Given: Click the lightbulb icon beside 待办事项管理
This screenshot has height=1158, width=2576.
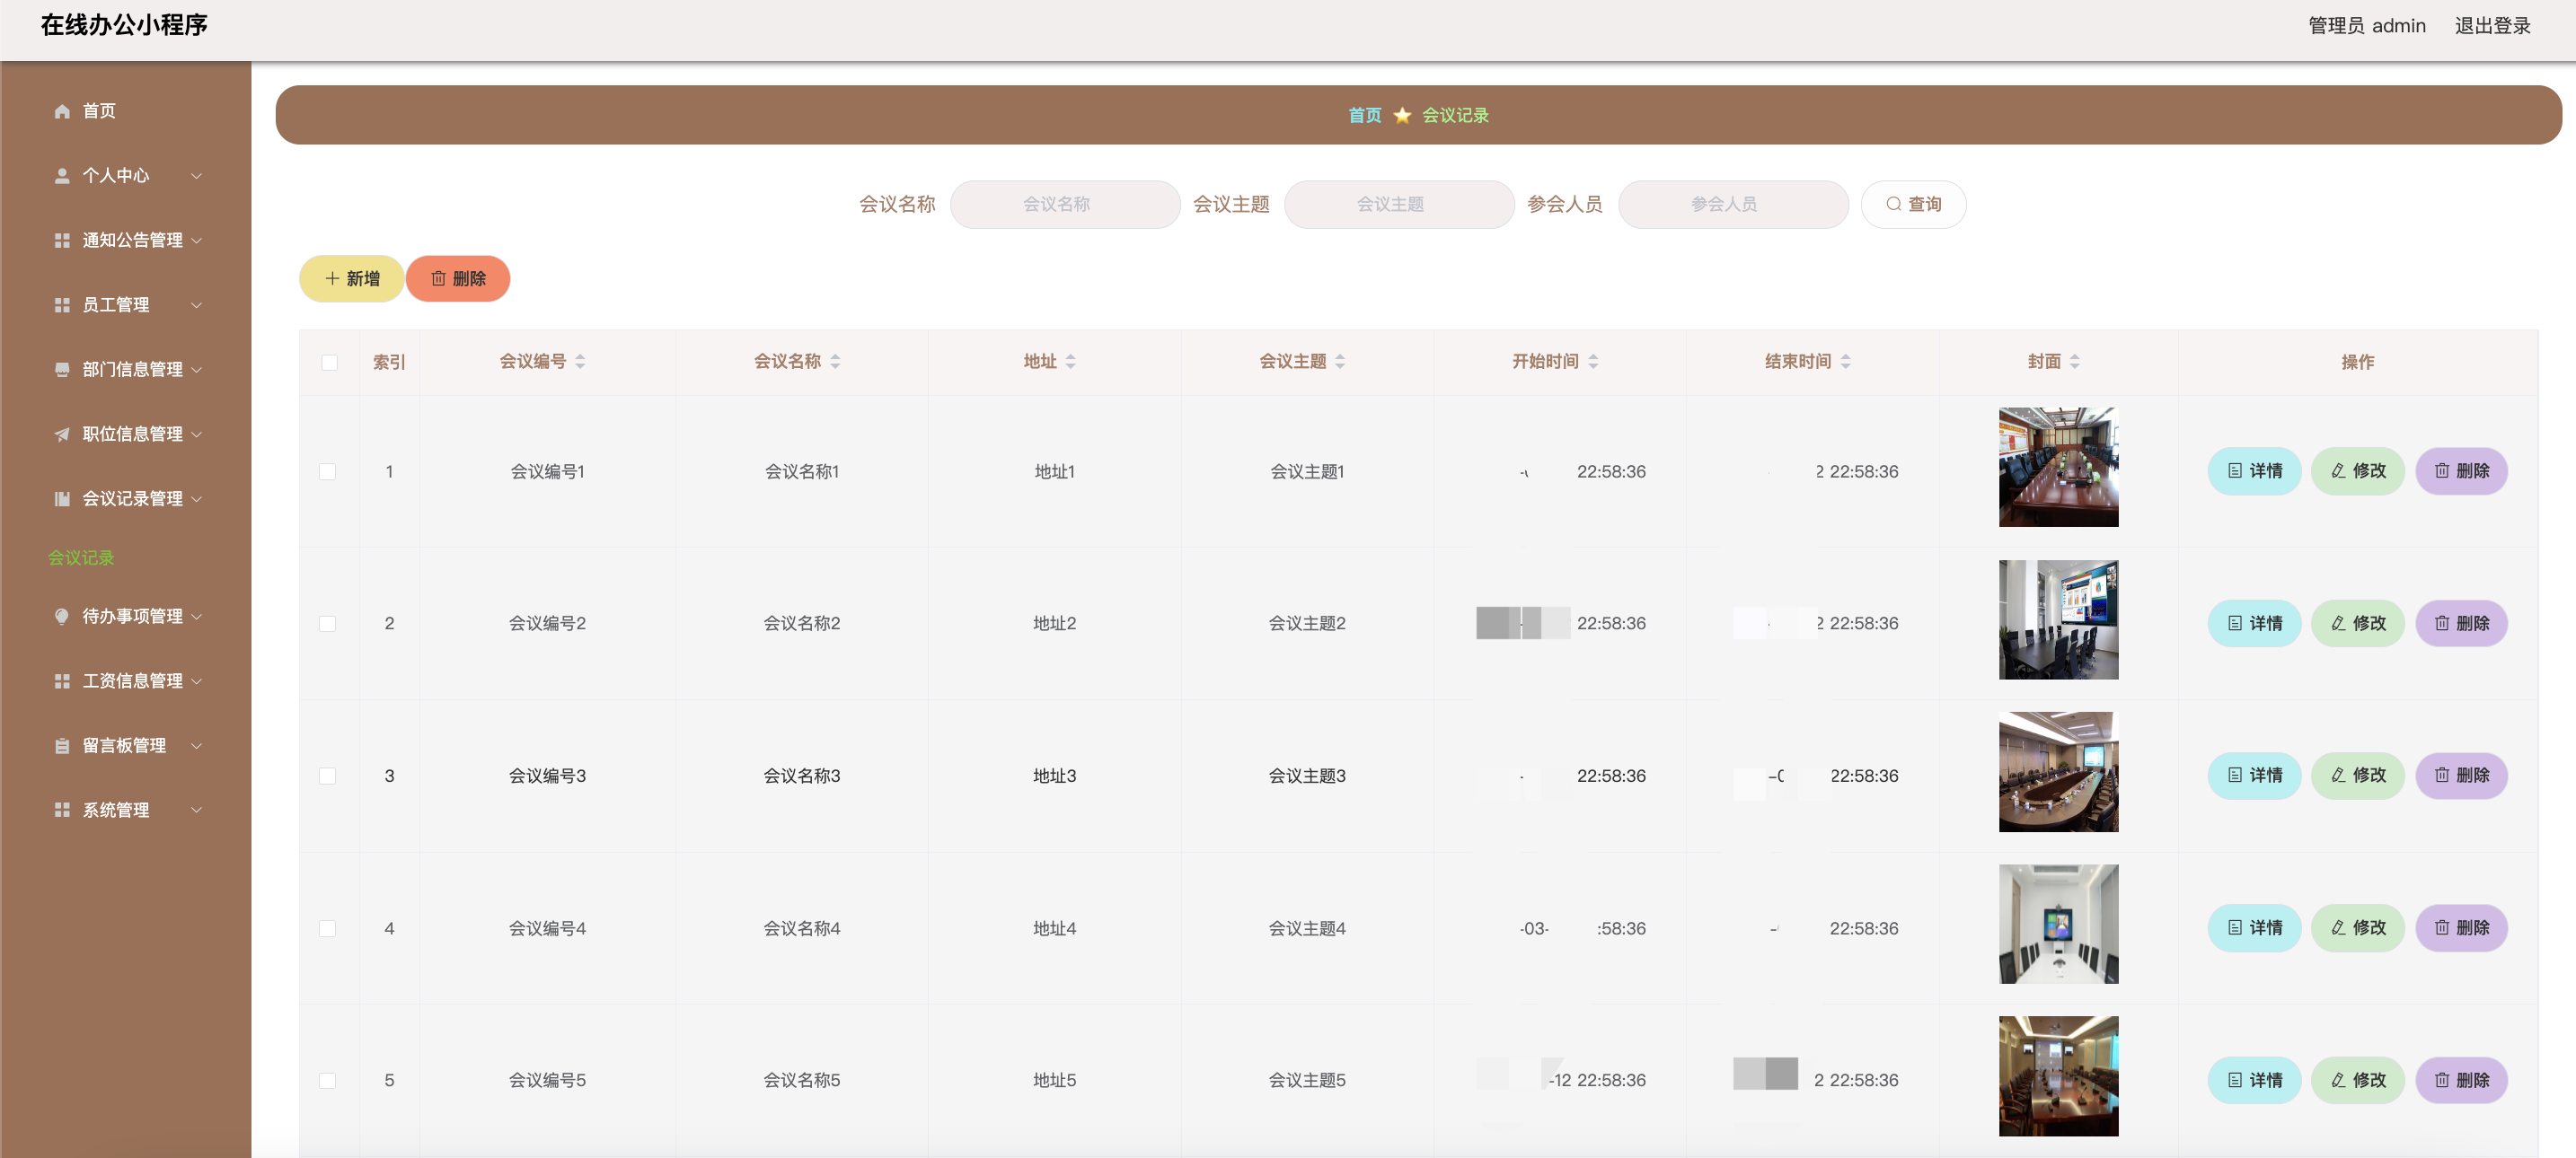Looking at the screenshot, I should point(62,617).
